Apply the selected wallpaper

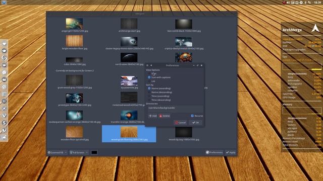click(231, 152)
